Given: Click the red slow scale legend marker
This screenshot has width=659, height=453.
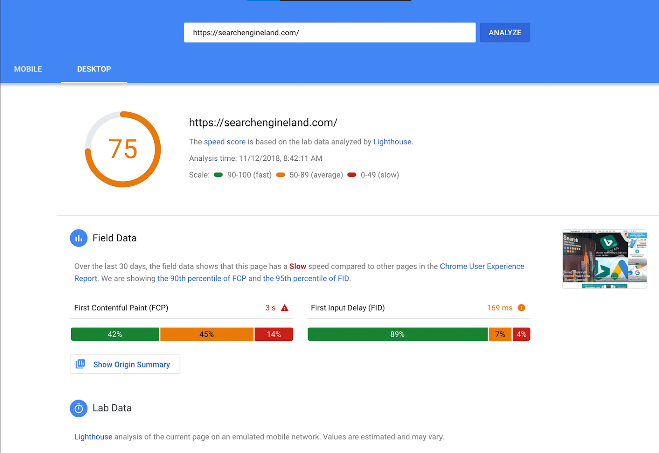Looking at the screenshot, I should (x=352, y=175).
